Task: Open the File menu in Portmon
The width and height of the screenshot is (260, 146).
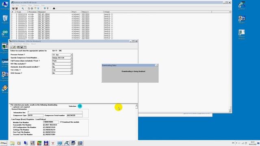Action: 13,5
